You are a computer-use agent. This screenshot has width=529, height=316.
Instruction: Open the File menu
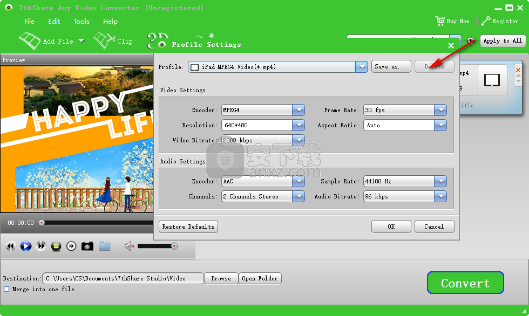(29, 21)
